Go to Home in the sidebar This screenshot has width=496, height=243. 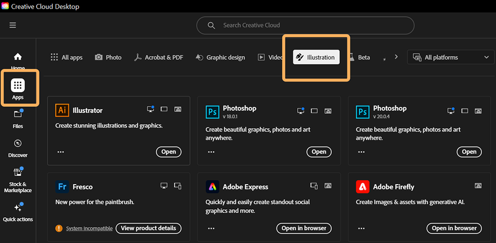coord(18,61)
